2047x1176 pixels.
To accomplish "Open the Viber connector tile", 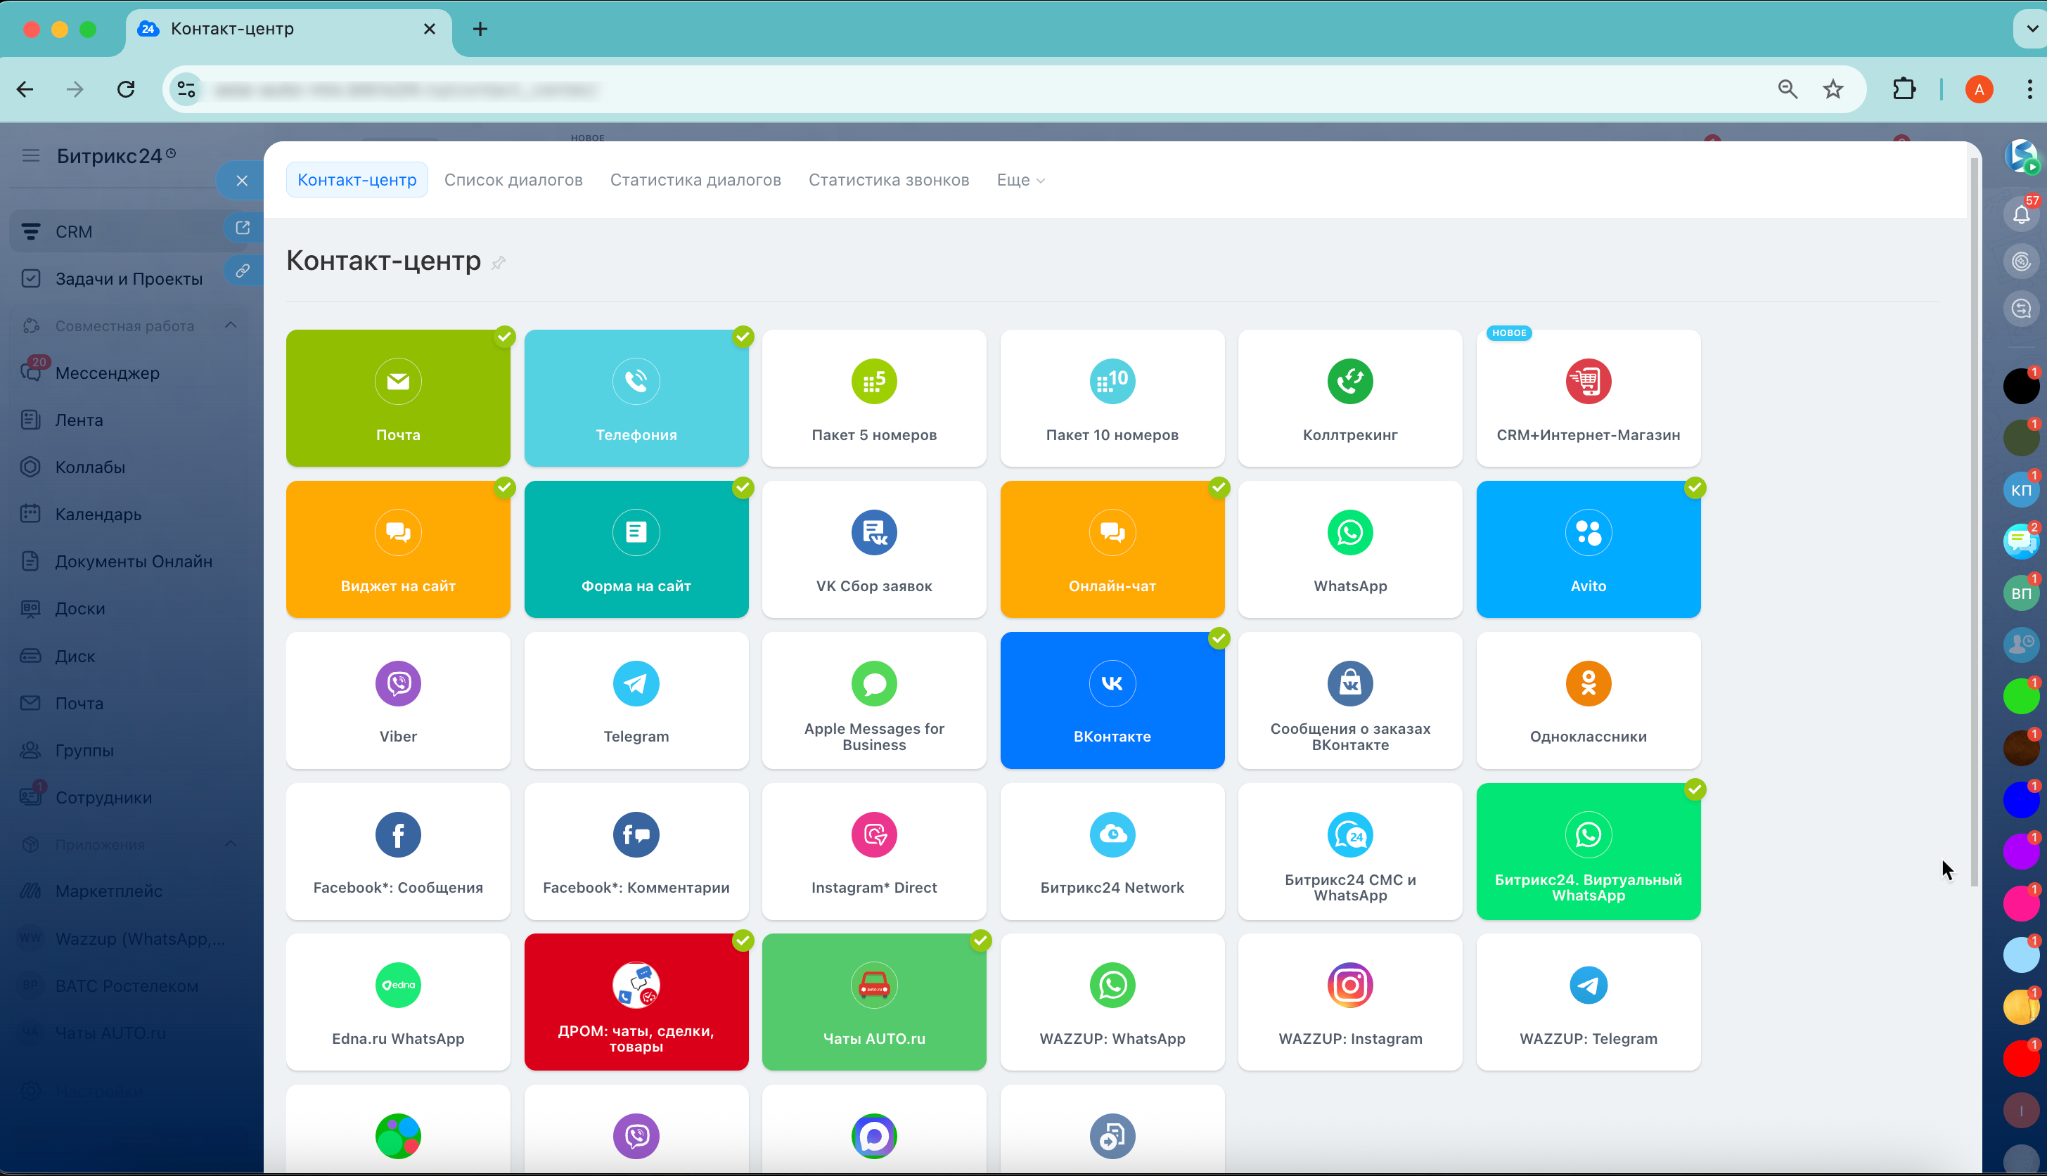I will [x=397, y=699].
